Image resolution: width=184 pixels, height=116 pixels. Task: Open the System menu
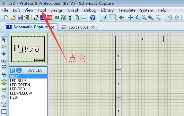[146, 10]
